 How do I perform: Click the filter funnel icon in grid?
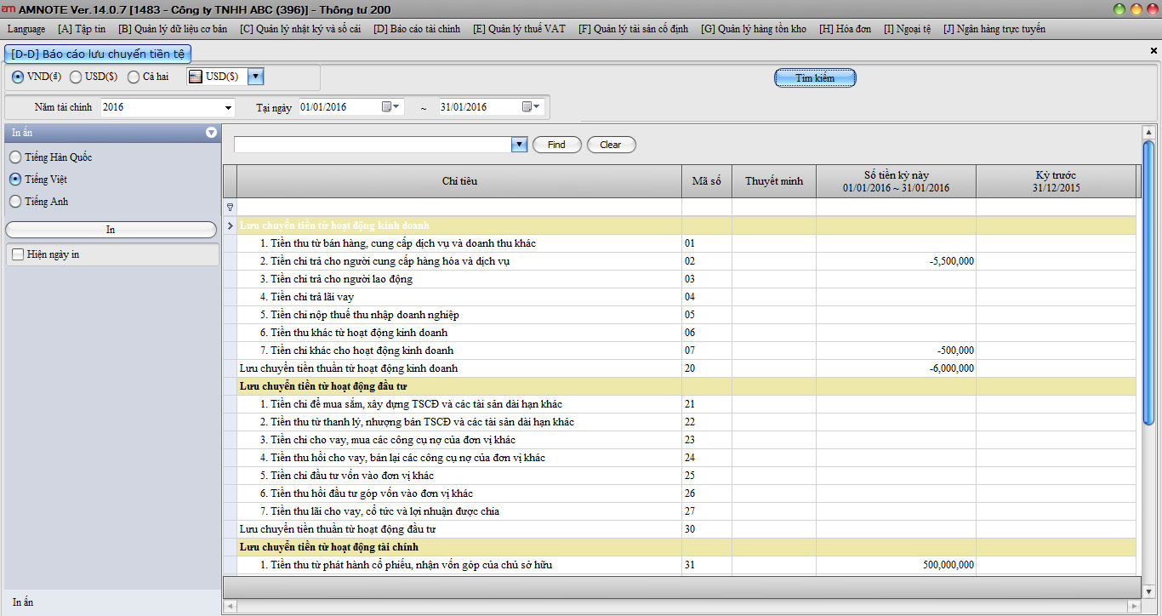pos(229,207)
